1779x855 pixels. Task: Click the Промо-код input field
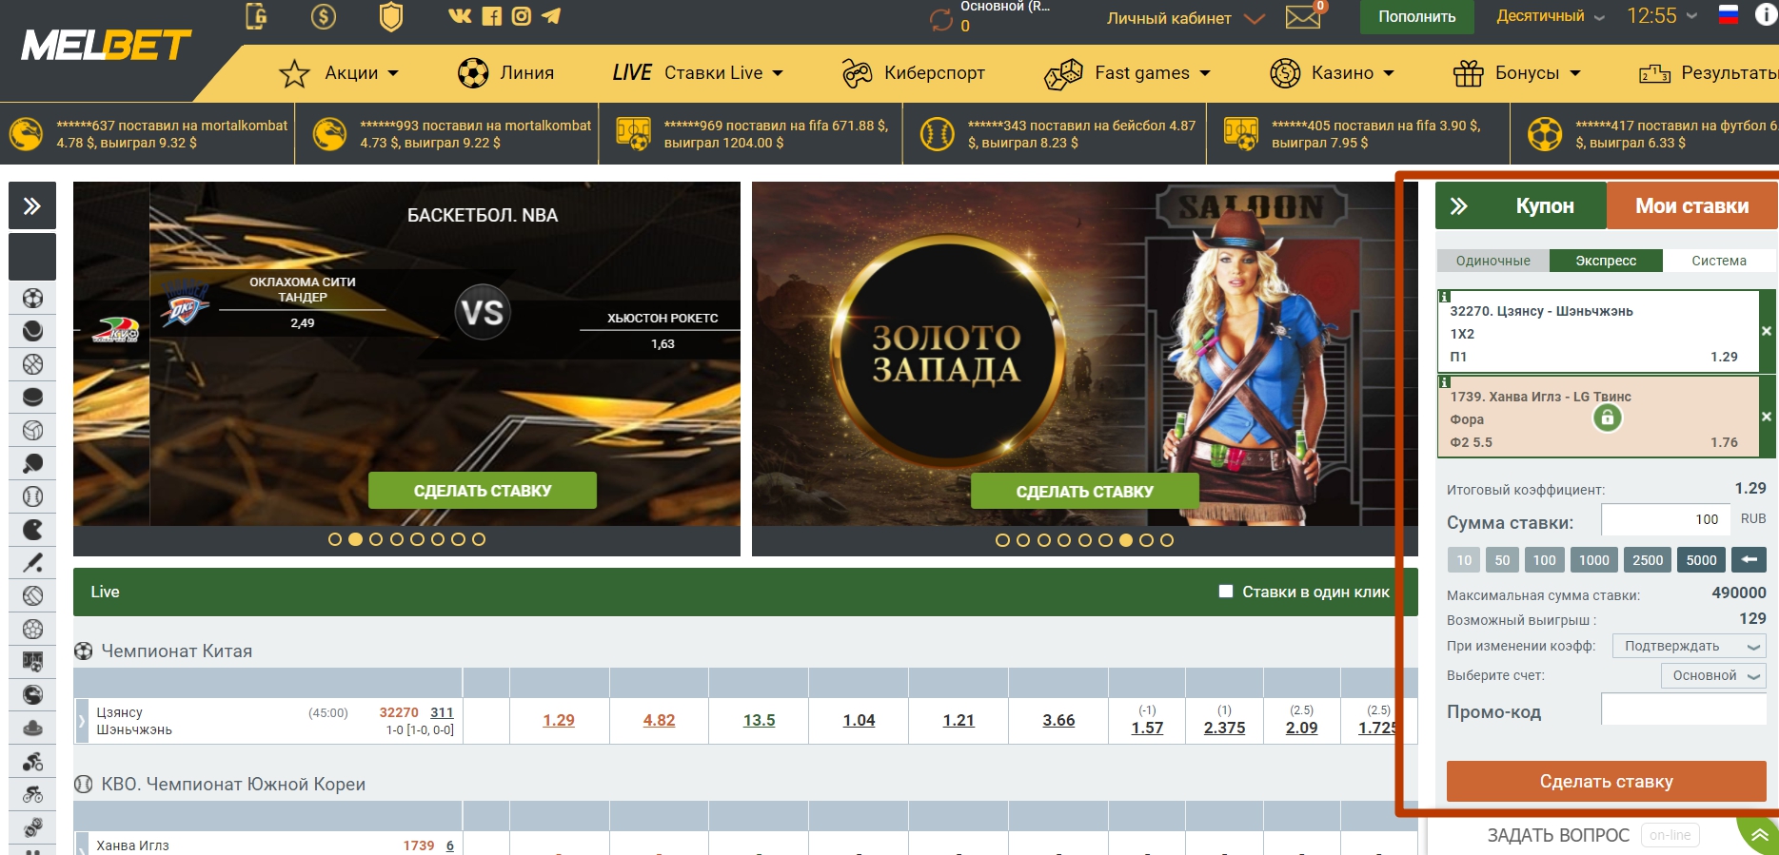pos(1683,709)
